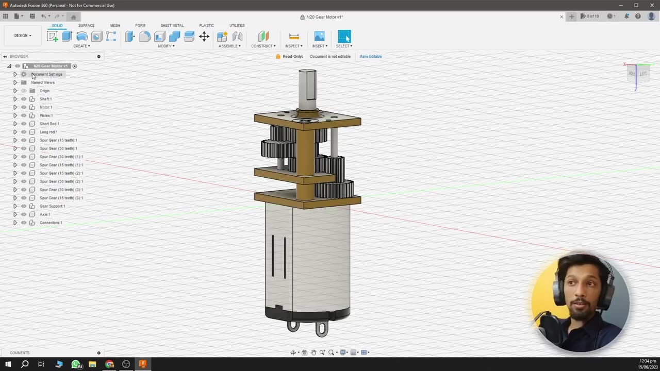Screen dimensions: 660x371
Task: Select the Measure tool
Action: click(x=294, y=36)
